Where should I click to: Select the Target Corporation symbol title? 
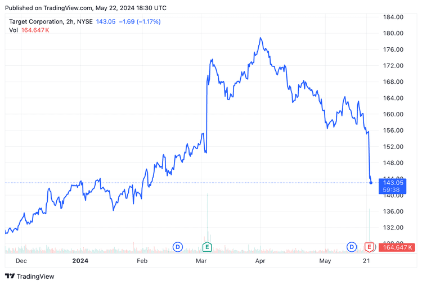[42, 21]
